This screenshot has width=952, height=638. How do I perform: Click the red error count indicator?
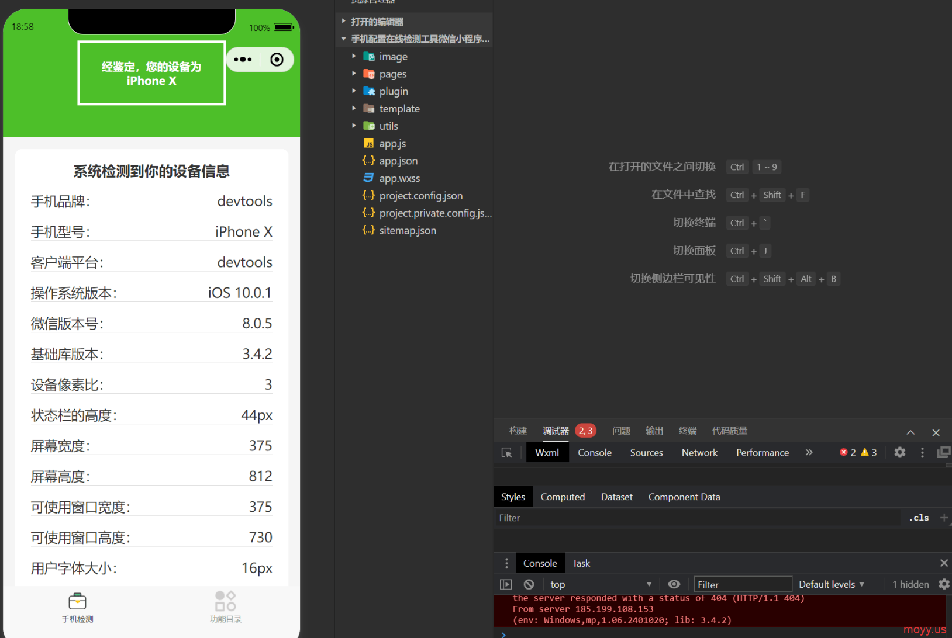click(848, 452)
